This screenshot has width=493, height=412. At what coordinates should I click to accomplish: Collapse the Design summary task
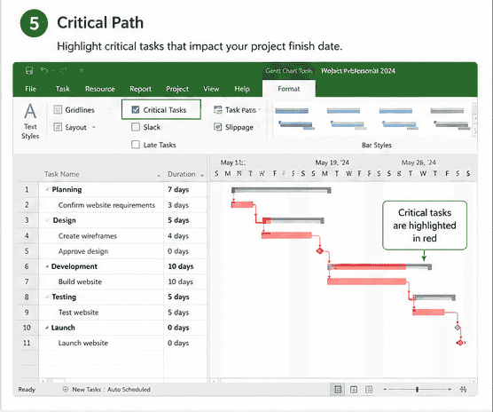[x=48, y=220]
